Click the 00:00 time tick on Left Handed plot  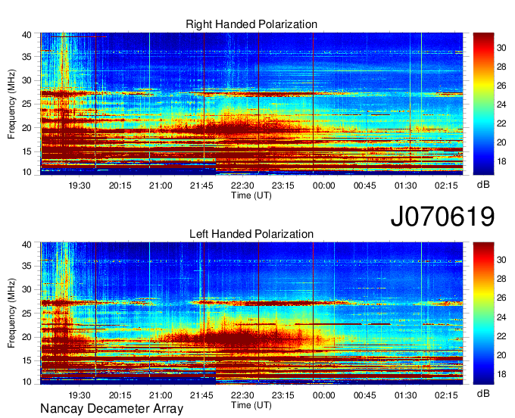(324, 395)
